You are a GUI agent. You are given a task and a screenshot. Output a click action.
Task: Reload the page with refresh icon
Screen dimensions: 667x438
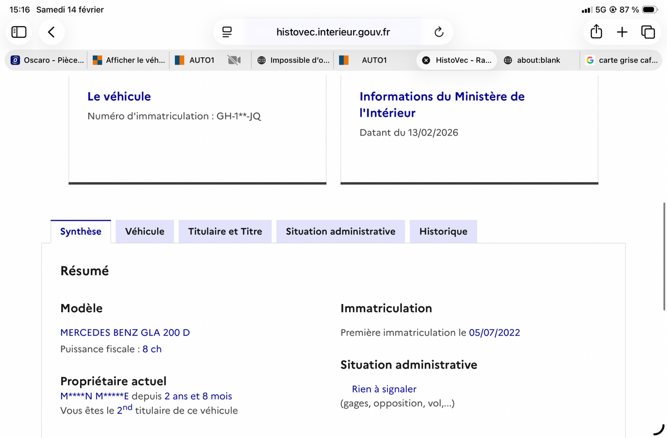click(439, 32)
